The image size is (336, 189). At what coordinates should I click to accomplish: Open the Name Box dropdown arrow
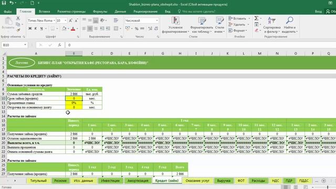tap(25, 45)
